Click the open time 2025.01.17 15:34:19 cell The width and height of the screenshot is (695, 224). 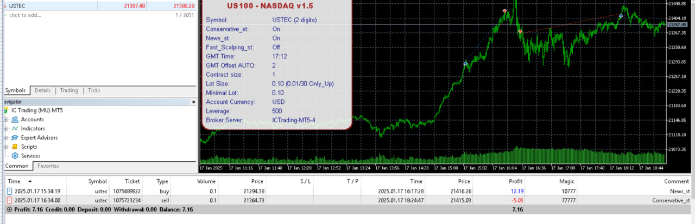point(37,191)
